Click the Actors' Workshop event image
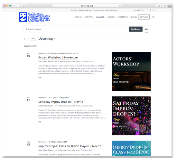This screenshot has height=160, width=177. tap(131, 71)
